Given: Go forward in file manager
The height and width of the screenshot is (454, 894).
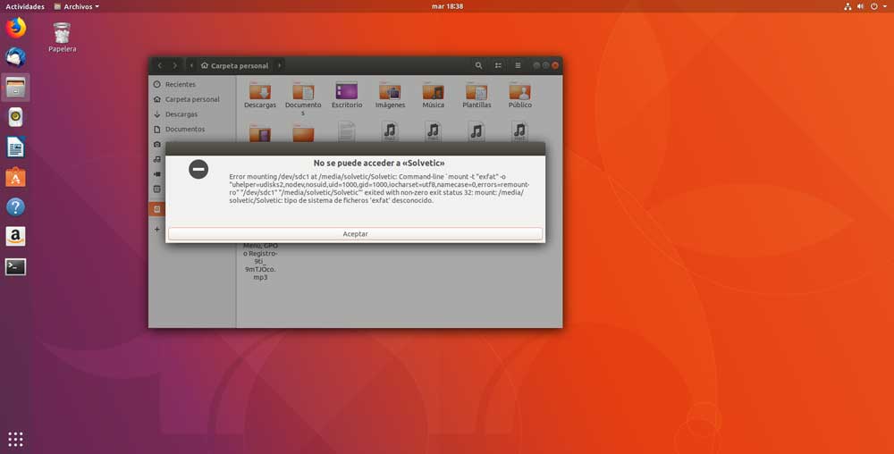Looking at the screenshot, I should (x=175, y=65).
